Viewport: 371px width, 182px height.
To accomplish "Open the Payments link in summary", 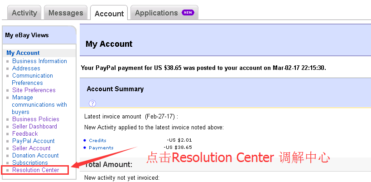I will (x=101, y=148).
